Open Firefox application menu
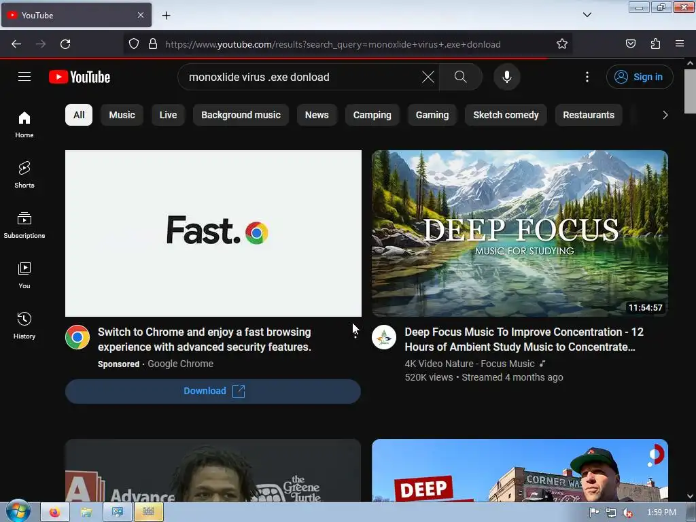 (680, 44)
